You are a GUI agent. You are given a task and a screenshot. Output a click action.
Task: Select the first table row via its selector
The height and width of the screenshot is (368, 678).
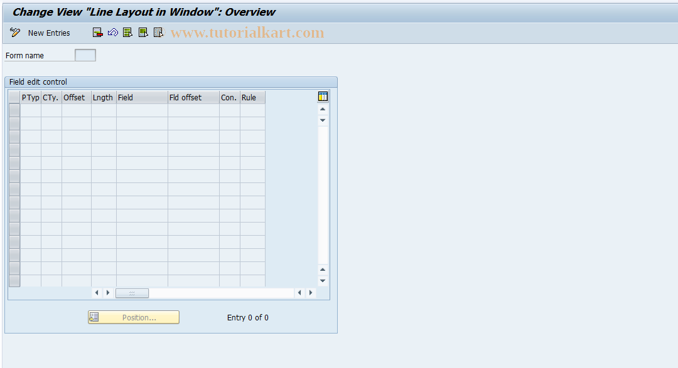(14, 110)
